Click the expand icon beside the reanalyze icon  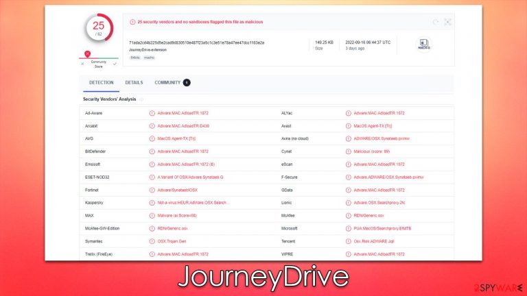pyautogui.click(x=447, y=22)
